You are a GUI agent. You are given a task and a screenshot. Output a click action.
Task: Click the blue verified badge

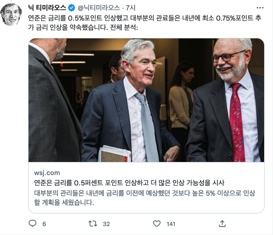click(x=72, y=7)
